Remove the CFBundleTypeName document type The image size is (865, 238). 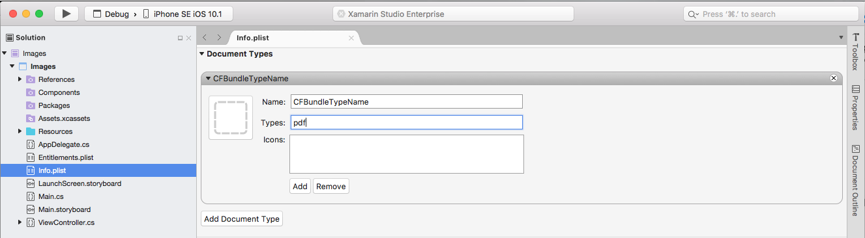tap(833, 78)
